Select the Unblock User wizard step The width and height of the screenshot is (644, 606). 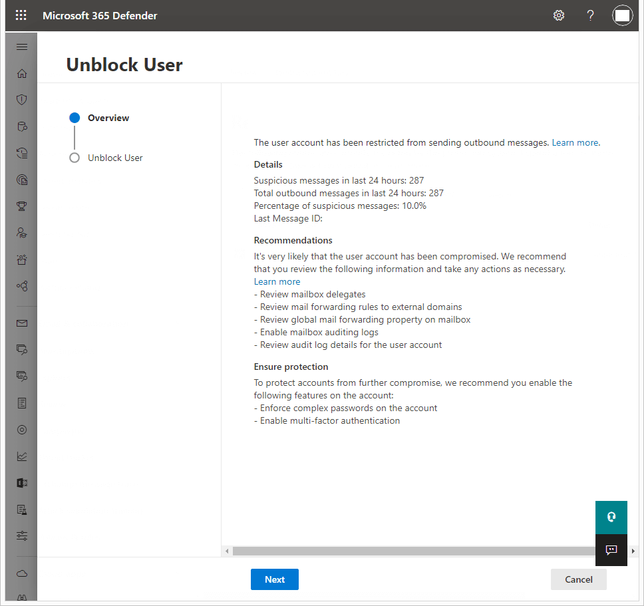tap(106, 158)
